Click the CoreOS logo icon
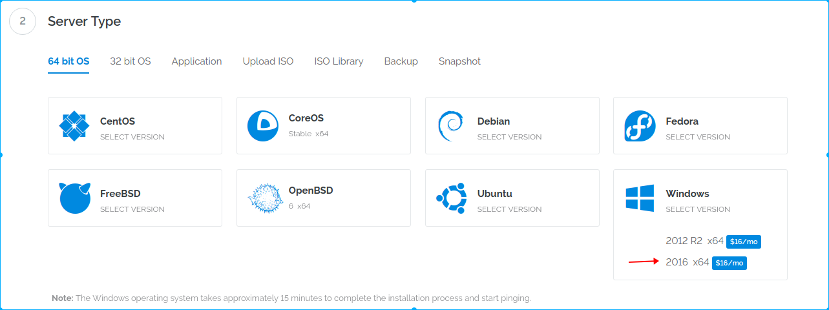This screenshot has width=829, height=310. tap(263, 126)
